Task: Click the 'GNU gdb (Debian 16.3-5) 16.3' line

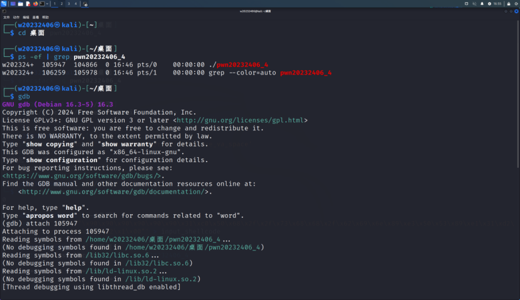Action: [x=58, y=105]
